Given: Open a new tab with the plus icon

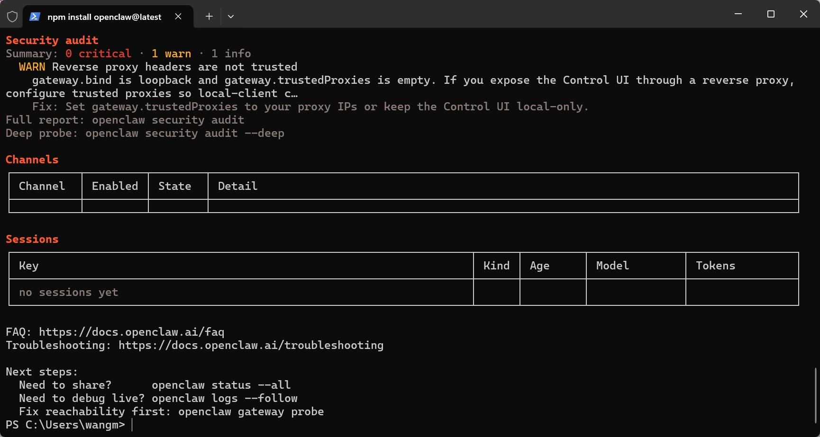Looking at the screenshot, I should tap(209, 17).
